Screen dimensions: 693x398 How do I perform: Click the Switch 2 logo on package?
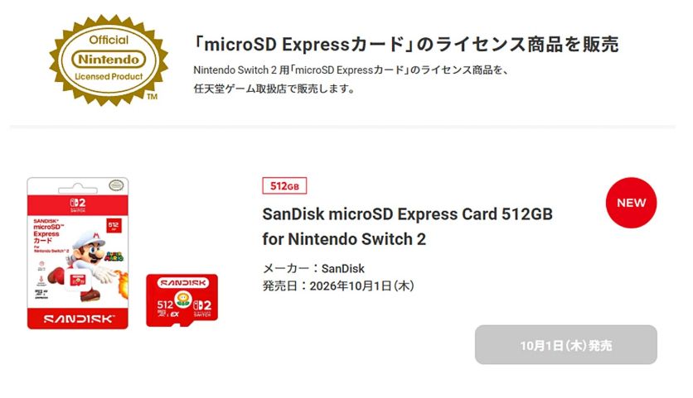(78, 205)
